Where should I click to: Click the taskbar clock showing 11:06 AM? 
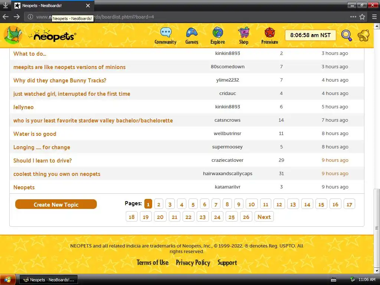[367, 280]
